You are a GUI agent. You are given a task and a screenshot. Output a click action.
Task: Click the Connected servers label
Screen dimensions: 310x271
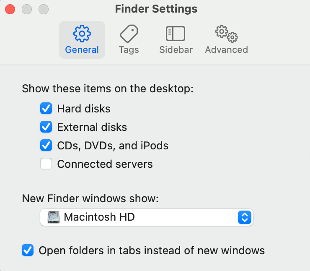(105, 164)
